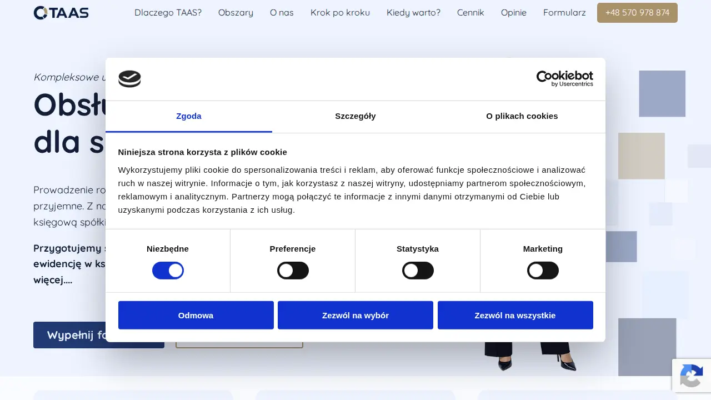The width and height of the screenshot is (711, 400).
Task: Turn on the Statystyka cookies switch
Action: (x=418, y=271)
